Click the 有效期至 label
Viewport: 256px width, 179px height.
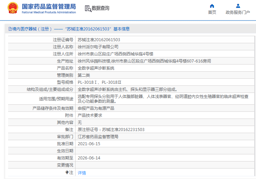(x=65, y=158)
